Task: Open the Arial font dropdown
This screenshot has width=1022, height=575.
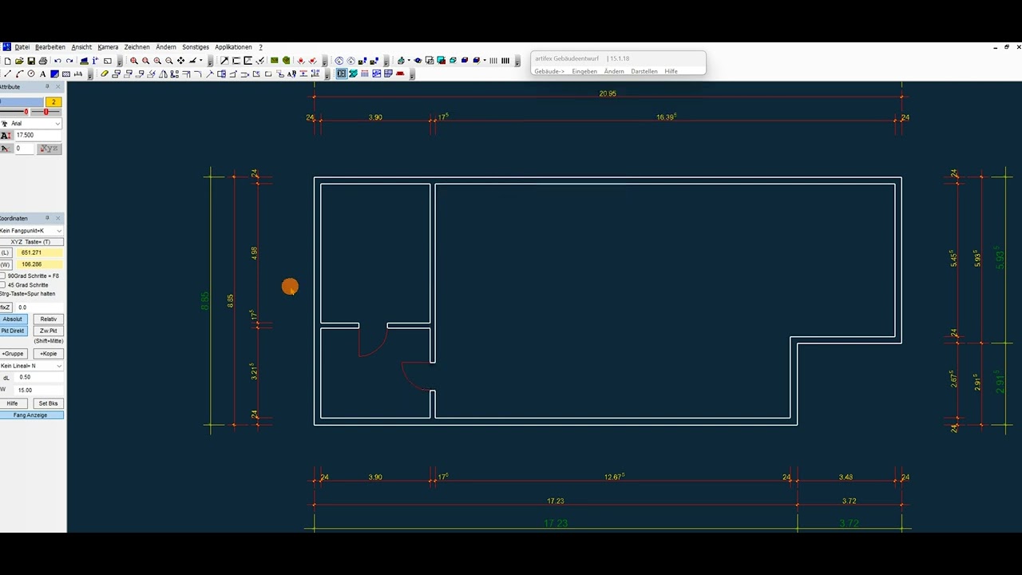Action: click(x=57, y=124)
